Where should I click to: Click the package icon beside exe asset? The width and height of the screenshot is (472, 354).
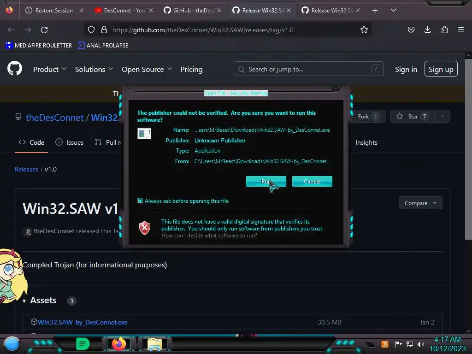[x=34, y=322]
